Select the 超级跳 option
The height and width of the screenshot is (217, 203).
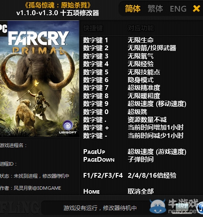click(x=137, y=112)
